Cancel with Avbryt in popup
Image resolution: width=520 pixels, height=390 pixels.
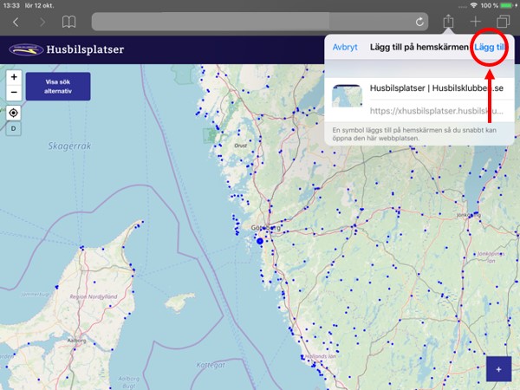pyautogui.click(x=345, y=47)
